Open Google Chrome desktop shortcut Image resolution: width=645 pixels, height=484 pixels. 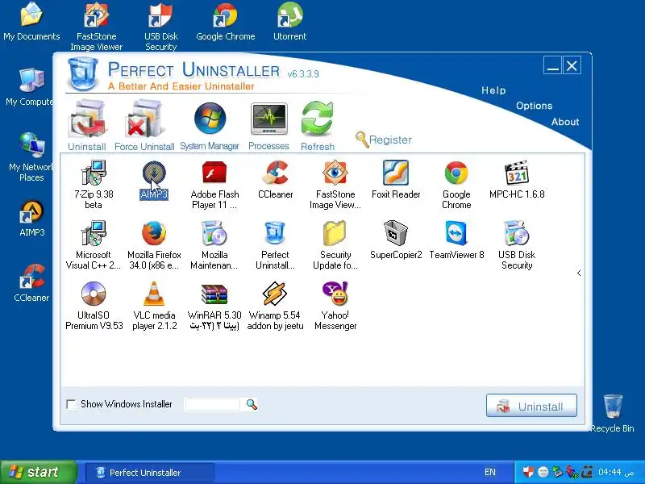coord(226,22)
